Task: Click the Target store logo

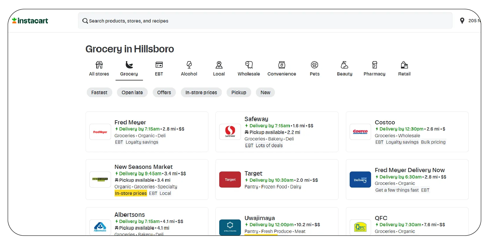Action: click(x=230, y=179)
